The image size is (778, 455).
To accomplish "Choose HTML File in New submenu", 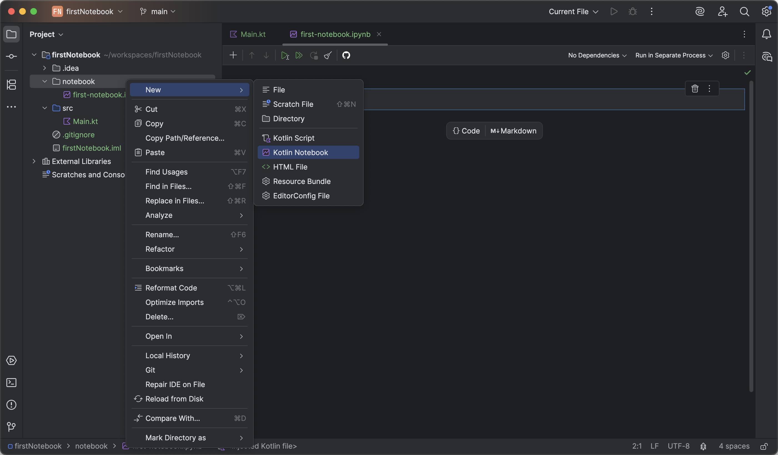I will click(x=308, y=167).
